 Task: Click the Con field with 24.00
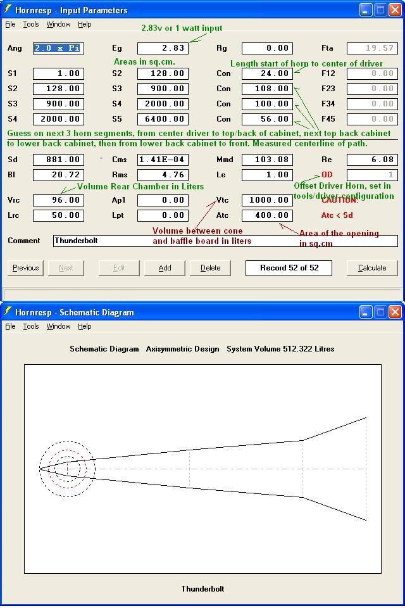pyautogui.click(x=268, y=73)
